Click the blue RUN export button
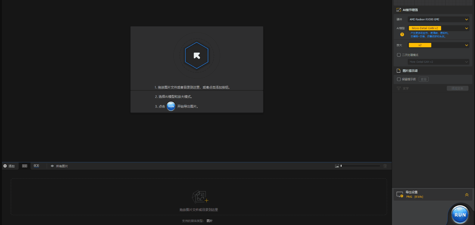Screen dimensions: 475x225 pyautogui.click(x=460, y=215)
